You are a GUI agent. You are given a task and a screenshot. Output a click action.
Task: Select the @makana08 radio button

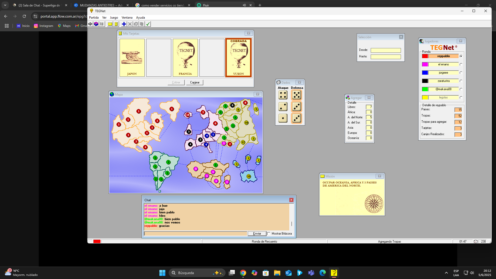tap(461, 89)
